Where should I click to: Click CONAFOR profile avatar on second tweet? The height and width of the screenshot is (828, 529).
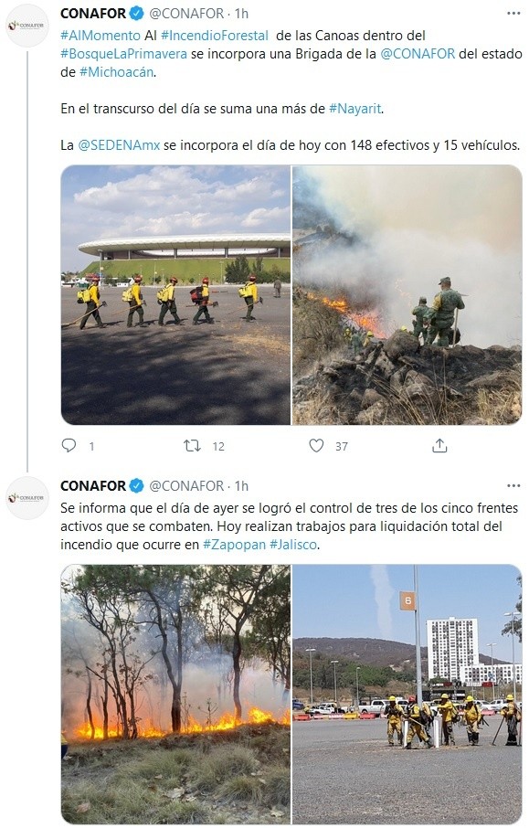click(x=26, y=497)
